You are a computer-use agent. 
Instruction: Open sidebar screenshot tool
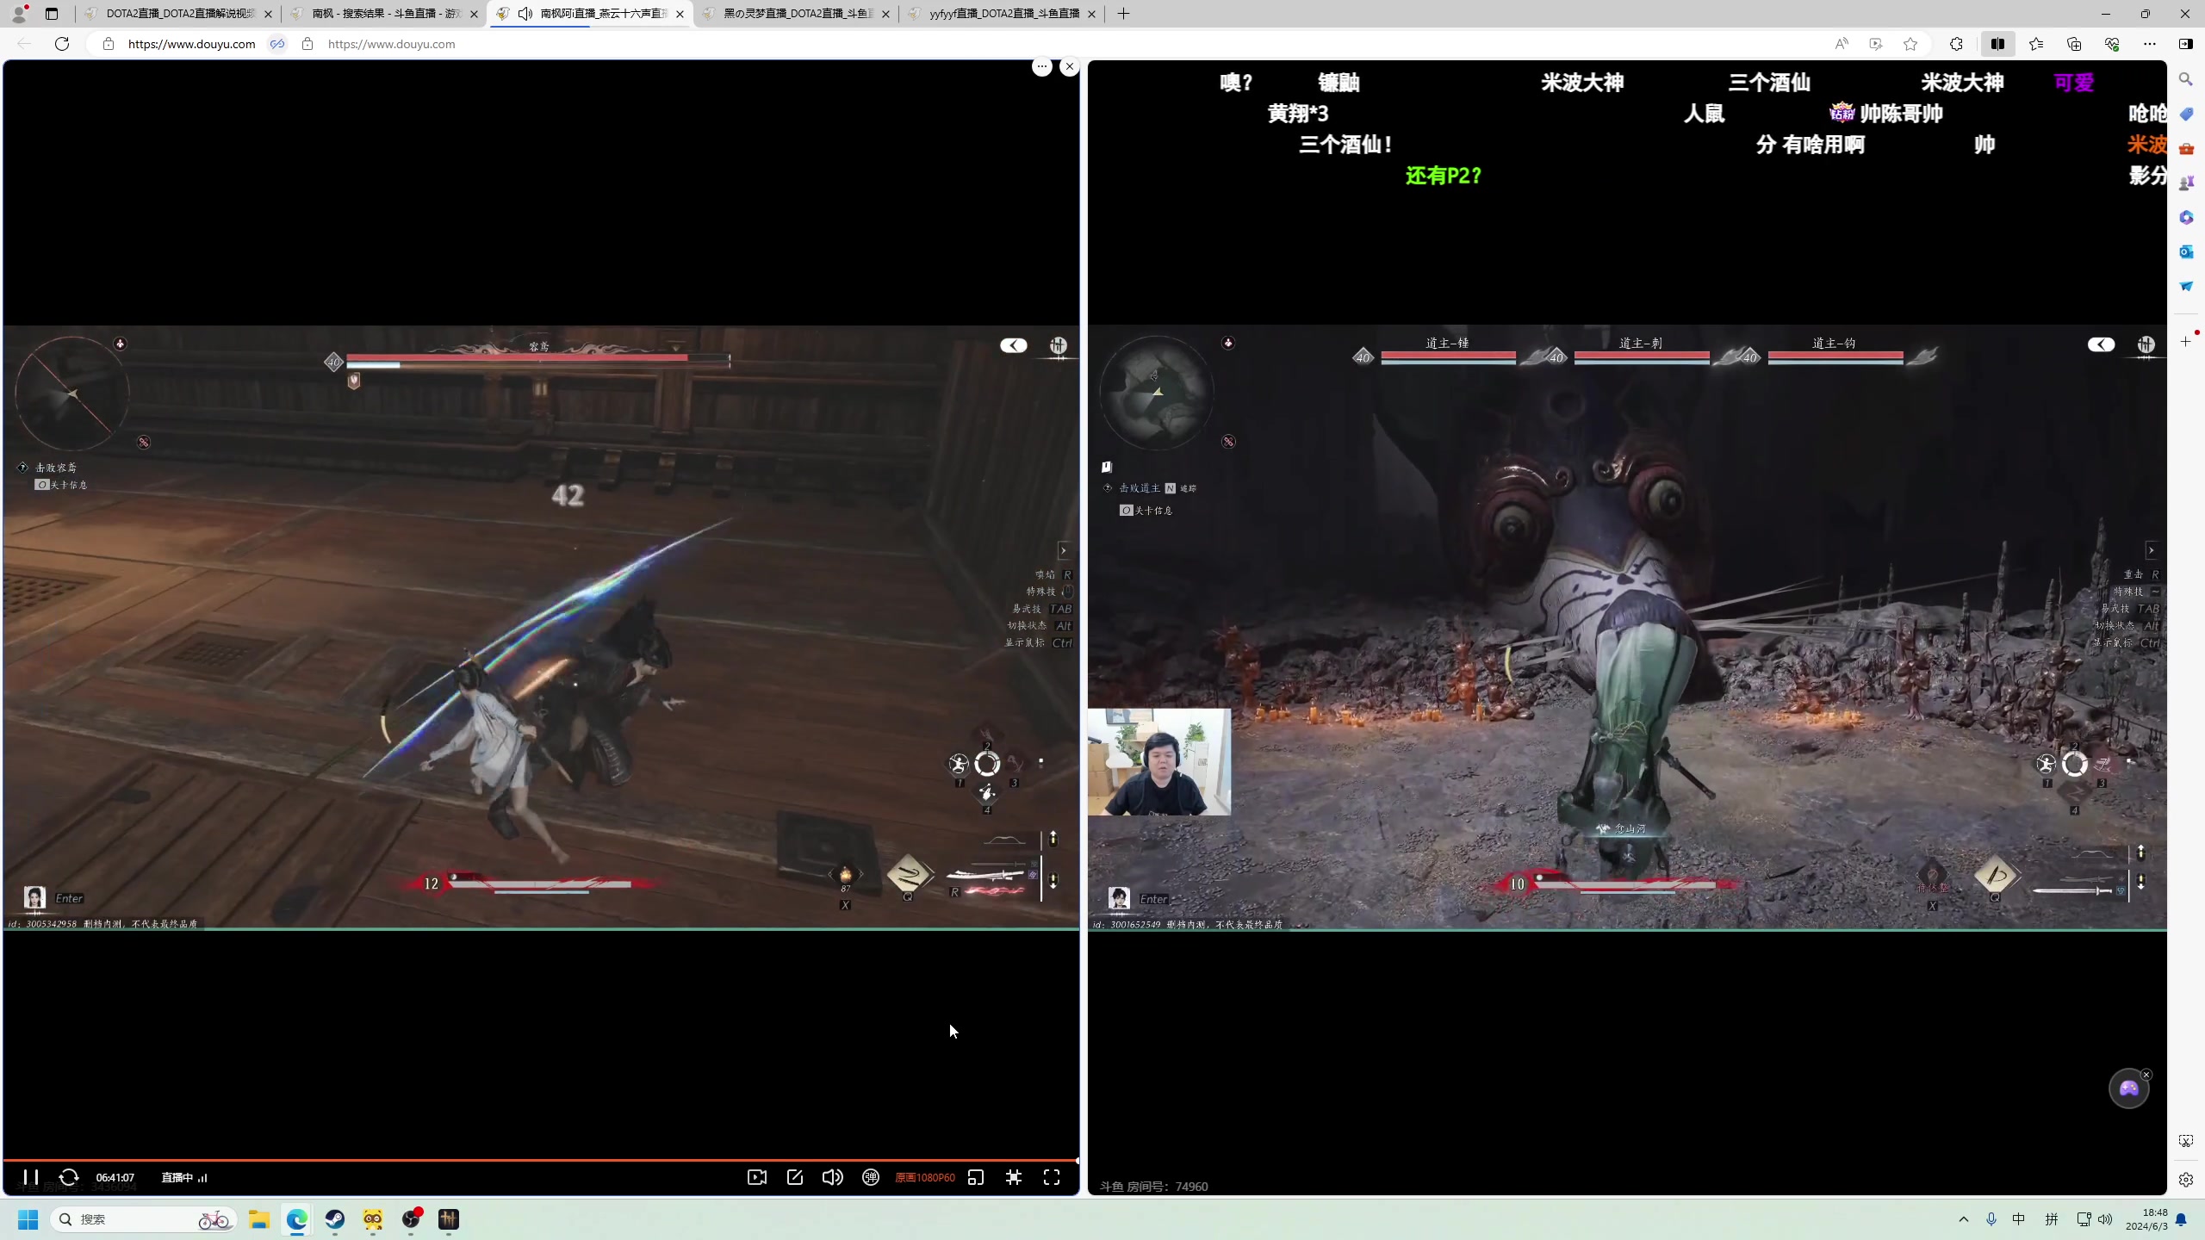coord(2186,1141)
